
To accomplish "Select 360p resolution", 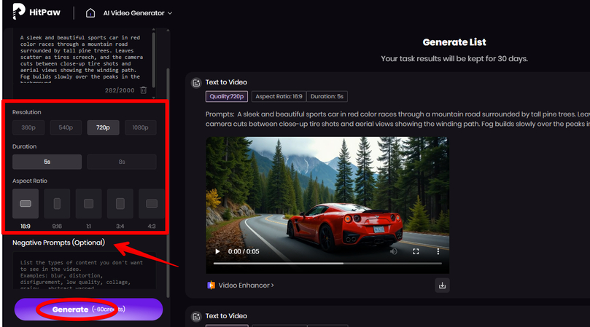I will pyautogui.click(x=28, y=127).
